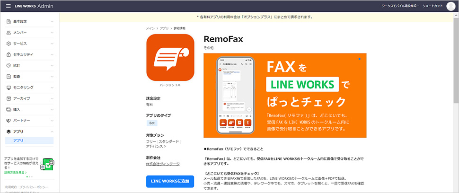Click the ワークスモバイル建設株式 company name
Screen dimensions: 459x193
pyautogui.click(x=400, y=6)
